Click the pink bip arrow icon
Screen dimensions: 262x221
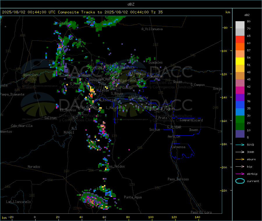point(240,166)
